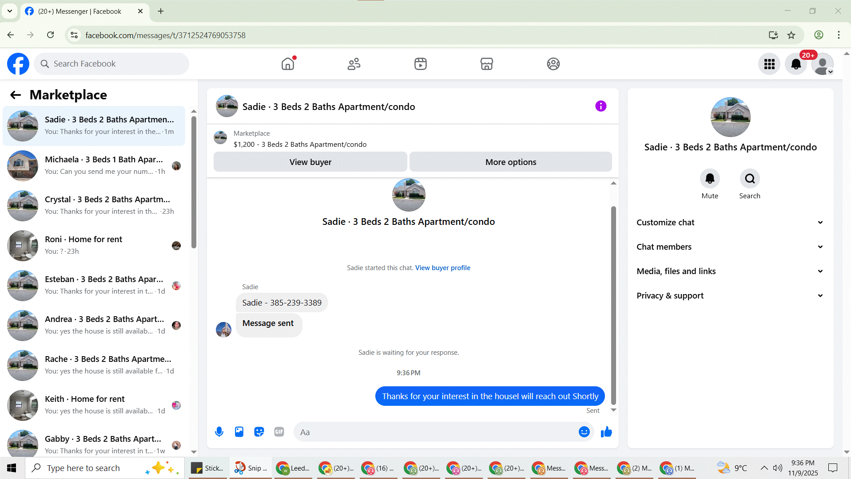The width and height of the screenshot is (851, 479).
Task: Open the Chrome profile icon
Action: [819, 35]
